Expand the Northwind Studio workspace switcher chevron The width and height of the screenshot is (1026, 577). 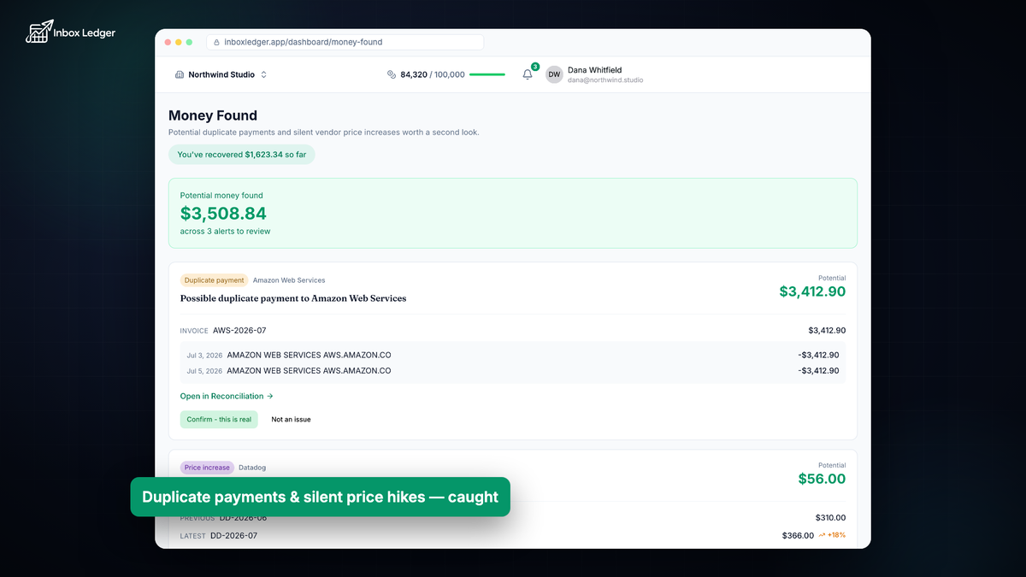pyautogui.click(x=263, y=74)
